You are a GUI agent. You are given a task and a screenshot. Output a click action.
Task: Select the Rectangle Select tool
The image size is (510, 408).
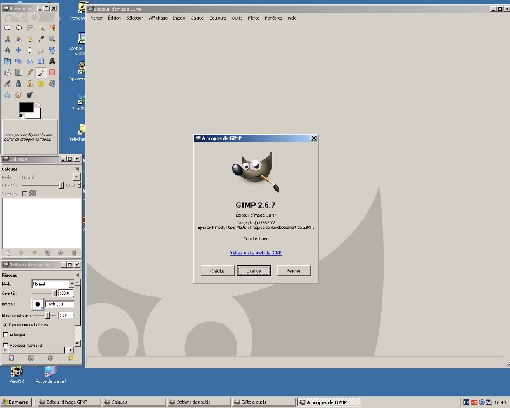coord(8,28)
